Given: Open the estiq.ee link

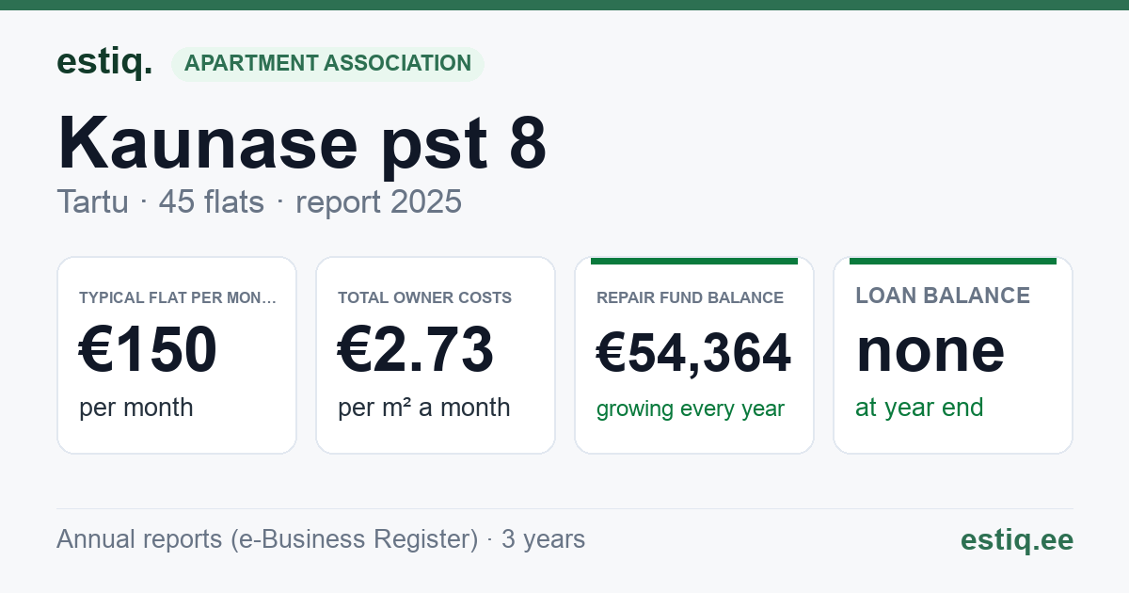Looking at the screenshot, I should pyautogui.click(x=1016, y=539).
